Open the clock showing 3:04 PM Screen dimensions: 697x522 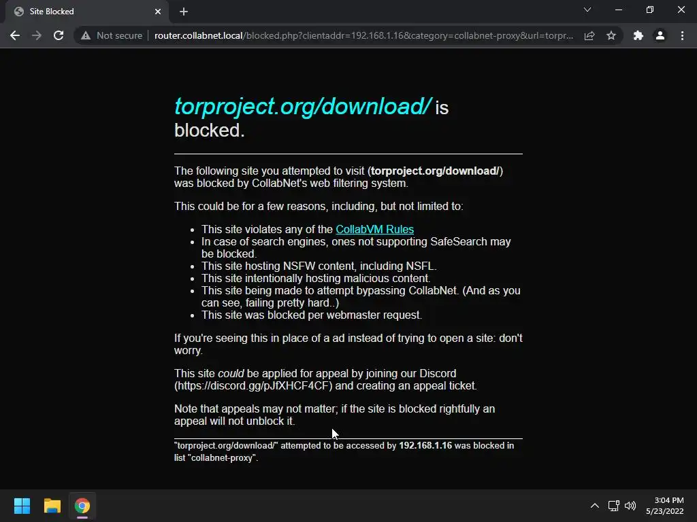click(665, 506)
